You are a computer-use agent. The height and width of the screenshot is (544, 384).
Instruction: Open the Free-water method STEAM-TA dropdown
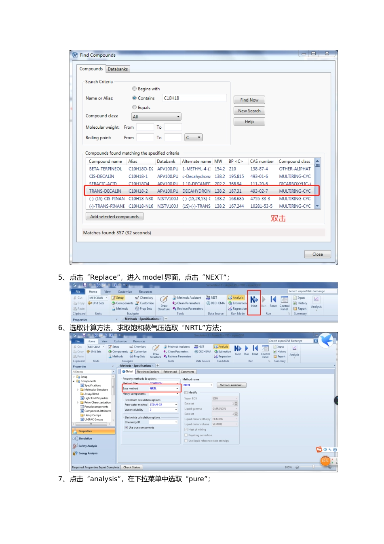(x=176, y=405)
